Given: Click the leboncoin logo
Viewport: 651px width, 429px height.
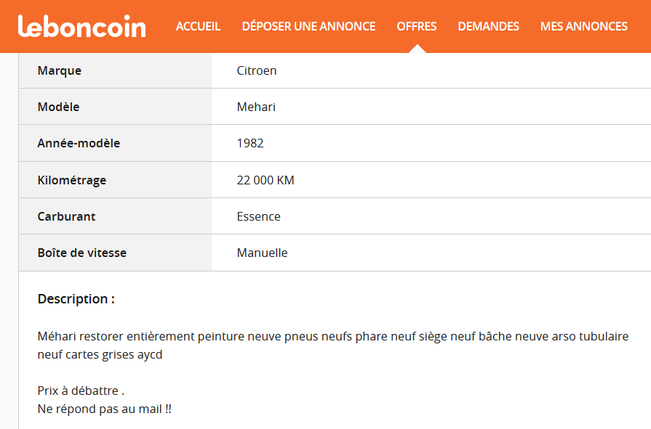Looking at the screenshot, I should coord(81,26).
